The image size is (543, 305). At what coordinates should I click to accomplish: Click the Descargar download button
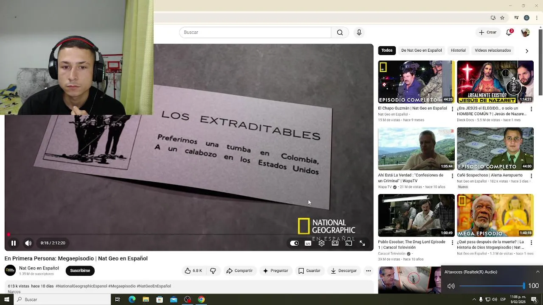344,271
